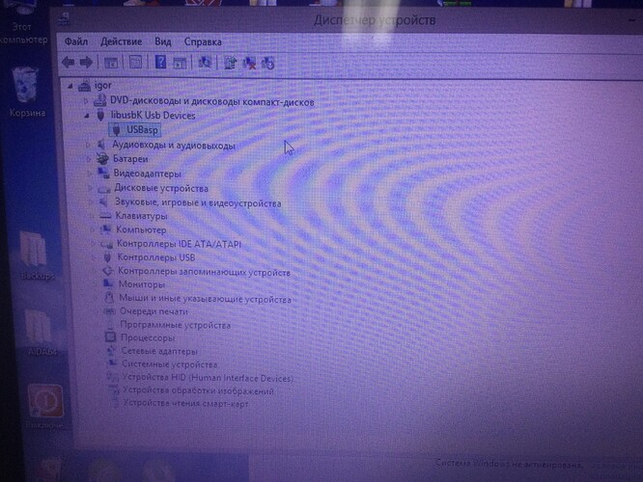Select Звуковые, игровые и видеоустройства
This screenshot has height=482, width=643.
(198, 202)
